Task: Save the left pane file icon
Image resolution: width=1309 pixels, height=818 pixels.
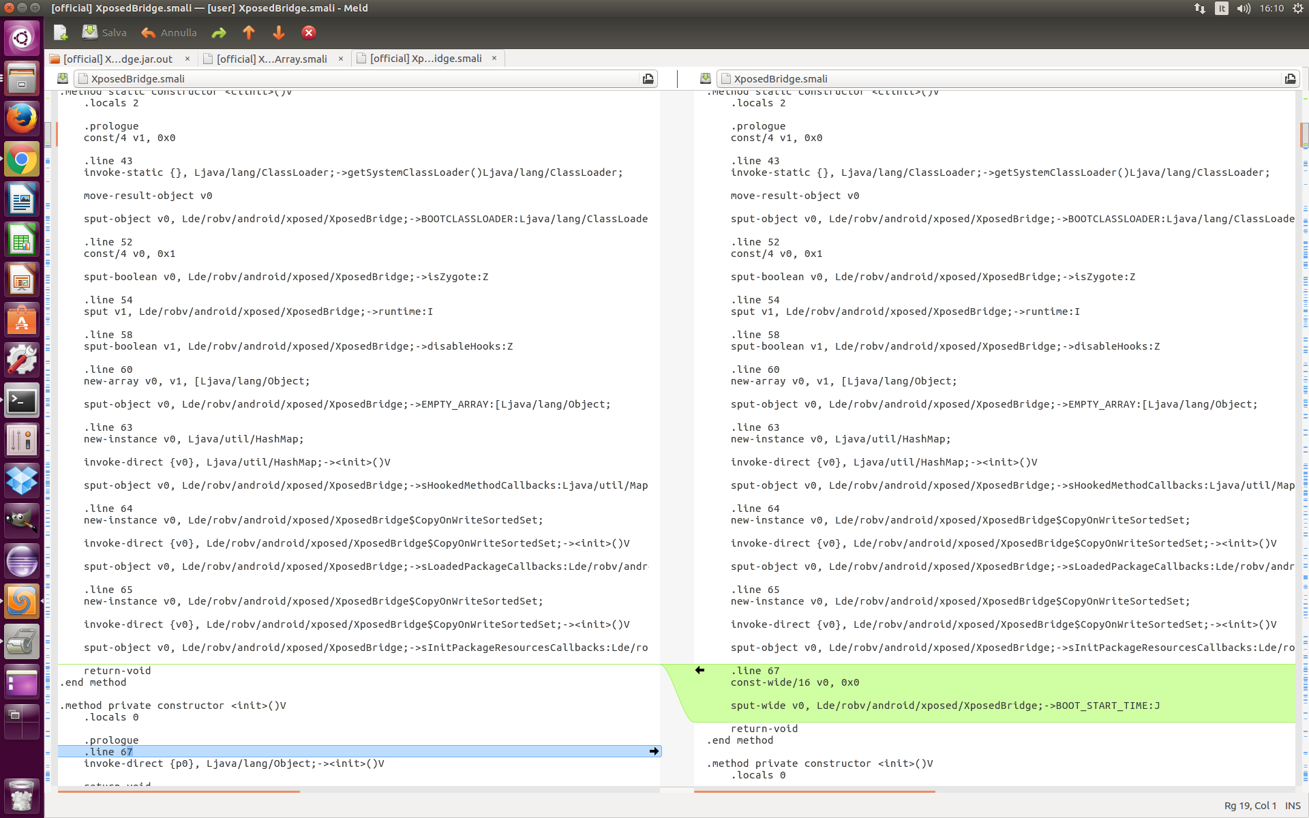Action: click(x=63, y=78)
